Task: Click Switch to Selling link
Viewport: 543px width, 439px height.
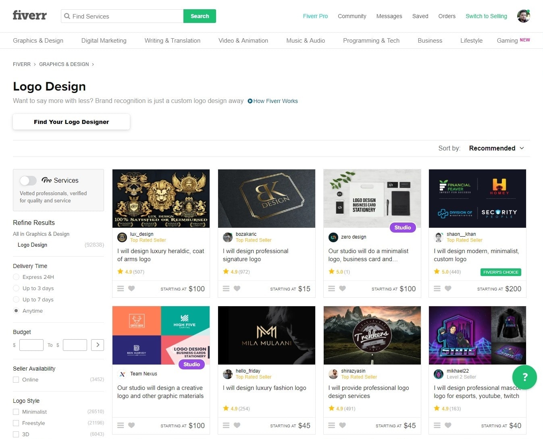Action: [486, 16]
